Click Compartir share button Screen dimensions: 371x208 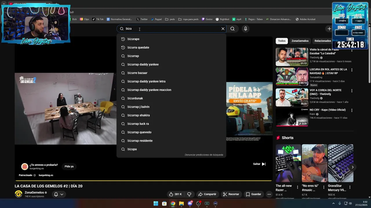(207, 194)
